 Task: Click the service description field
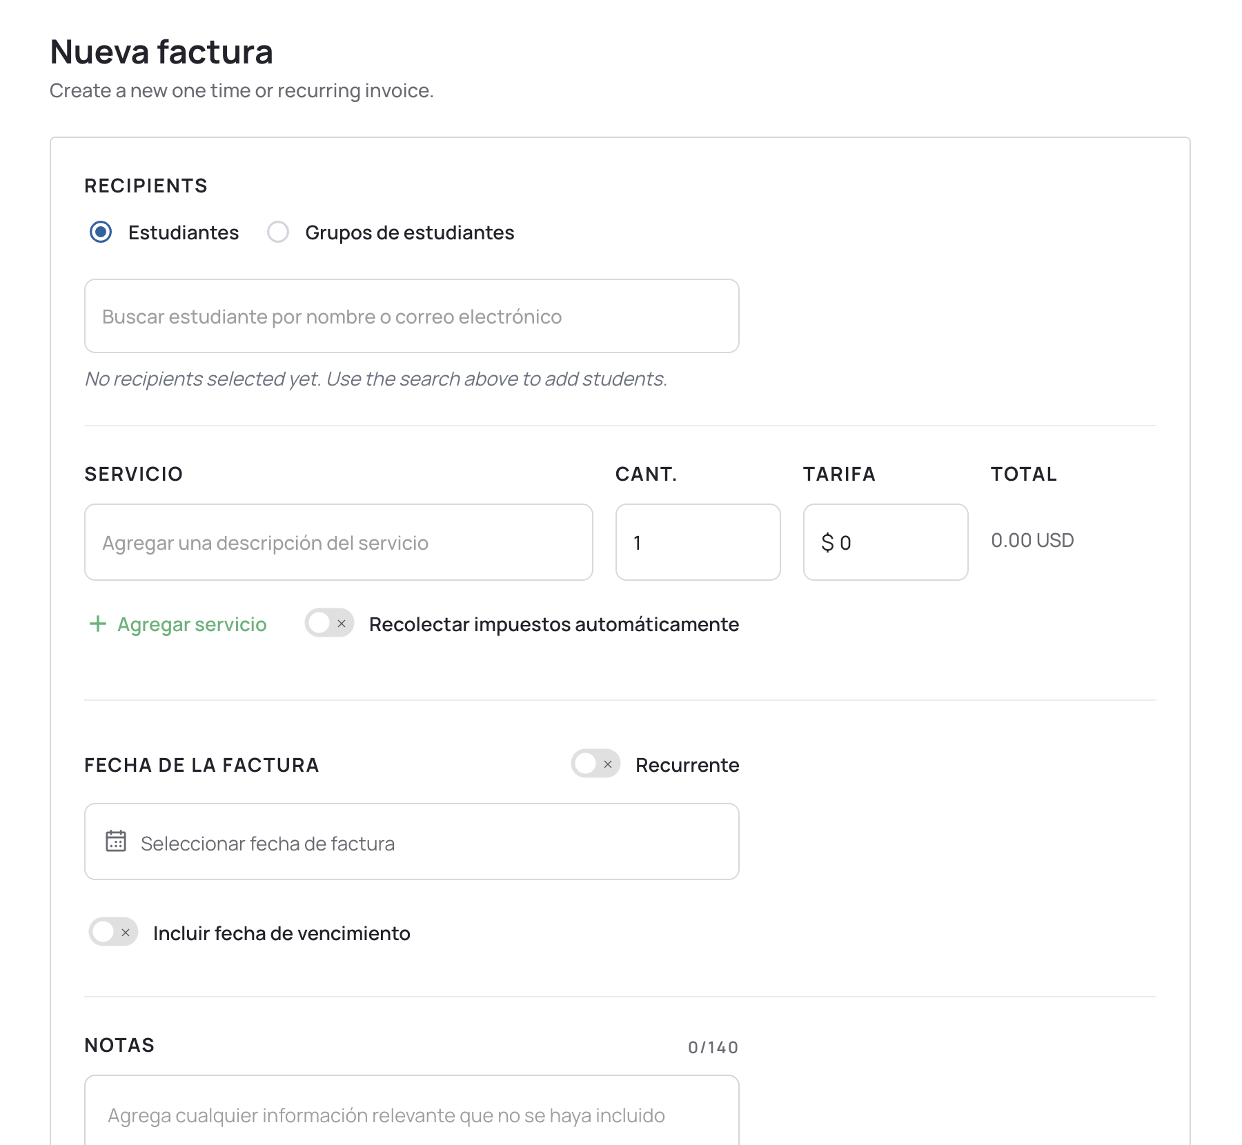coord(337,542)
